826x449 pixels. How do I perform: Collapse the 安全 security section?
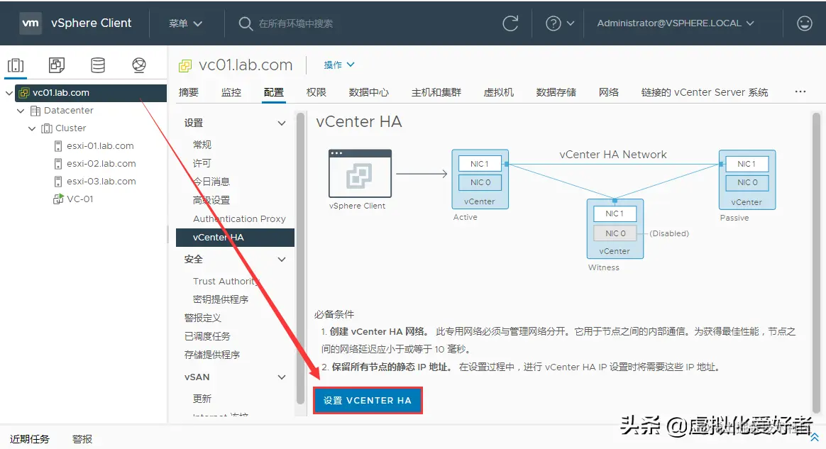tap(281, 259)
